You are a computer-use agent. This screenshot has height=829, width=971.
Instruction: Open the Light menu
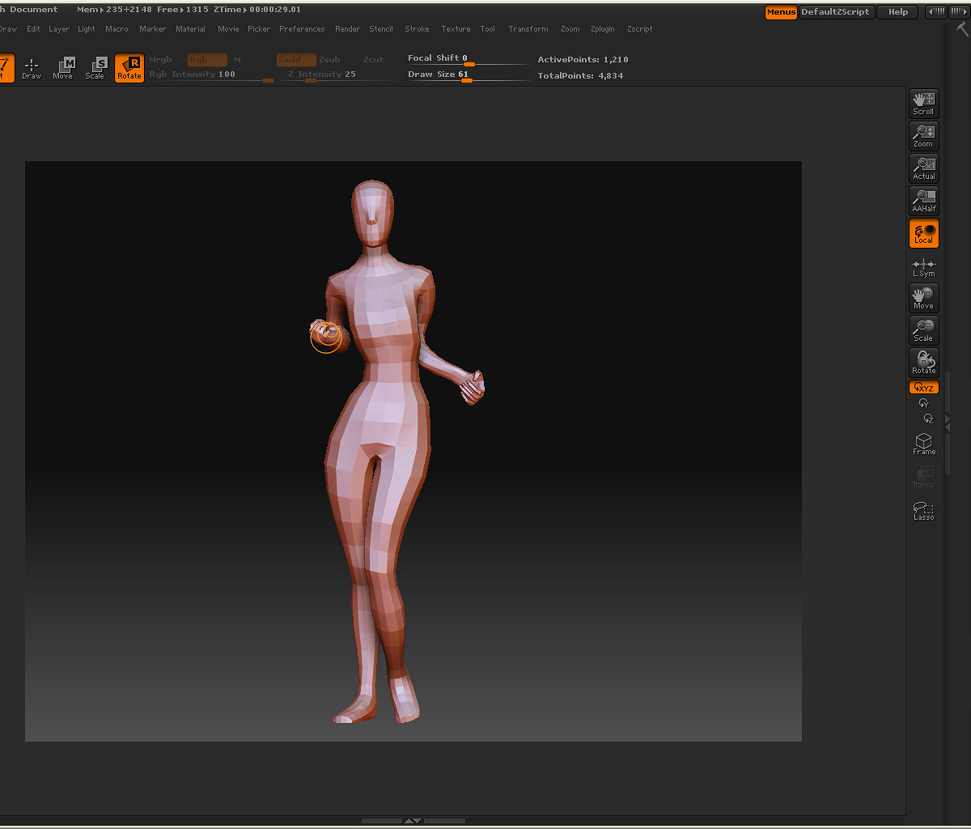coord(87,29)
